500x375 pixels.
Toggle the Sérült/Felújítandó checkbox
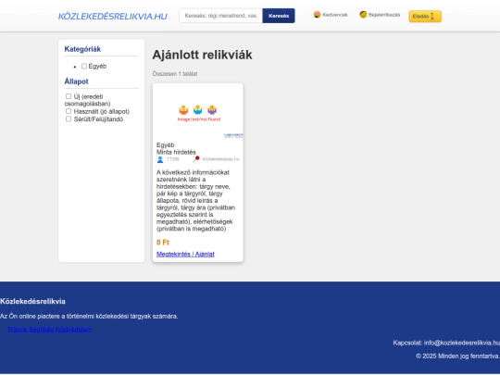[x=69, y=119]
